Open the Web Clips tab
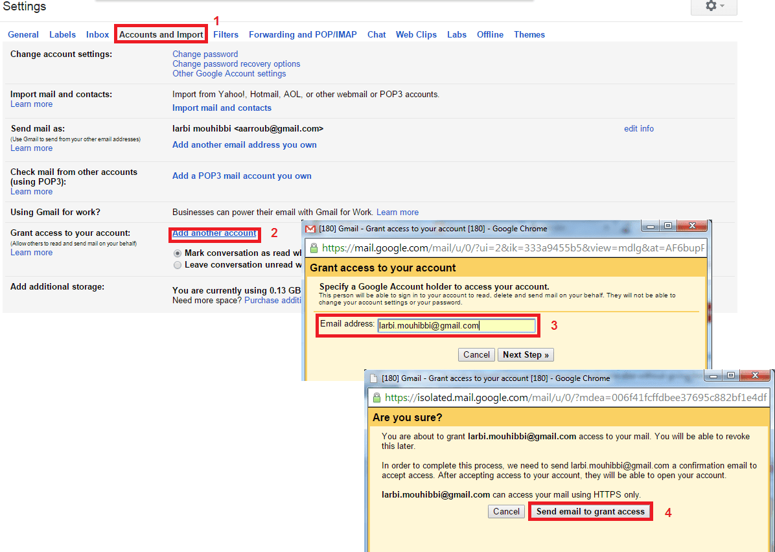This screenshot has width=775, height=552. pyautogui.click(x=416, y=34)
